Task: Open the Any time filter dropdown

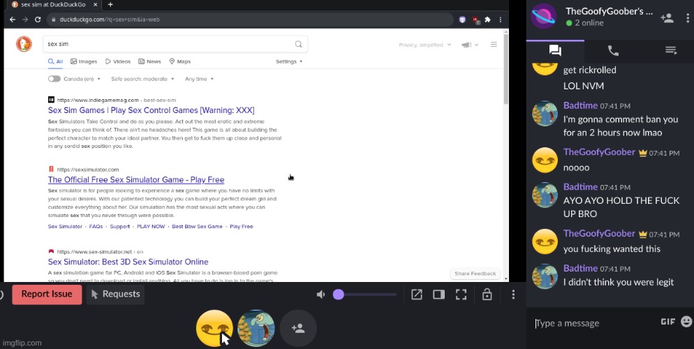Action: [199, 79]
